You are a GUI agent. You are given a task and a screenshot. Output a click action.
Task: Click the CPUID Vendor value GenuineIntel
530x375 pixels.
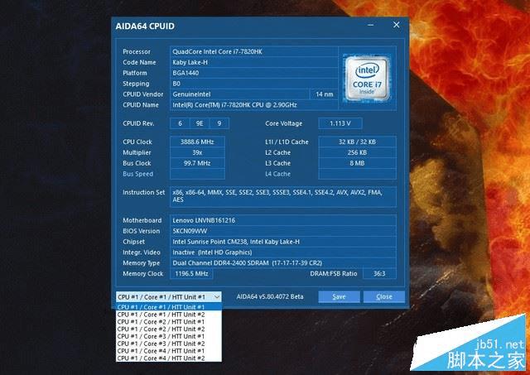[239, 94]
